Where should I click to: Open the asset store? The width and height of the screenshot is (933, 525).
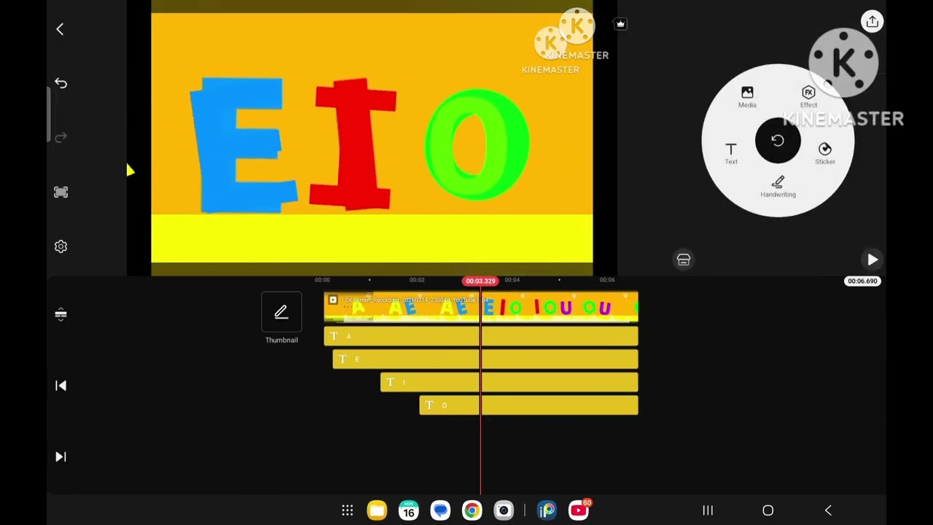coord(683,260)
